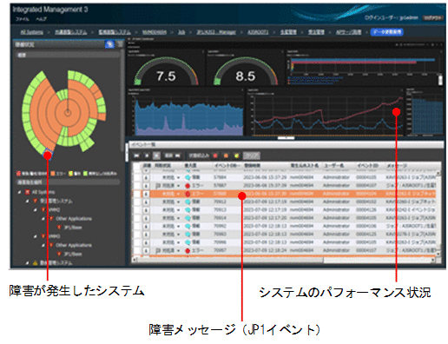Select All Systems in the tree view

point(43,192)
